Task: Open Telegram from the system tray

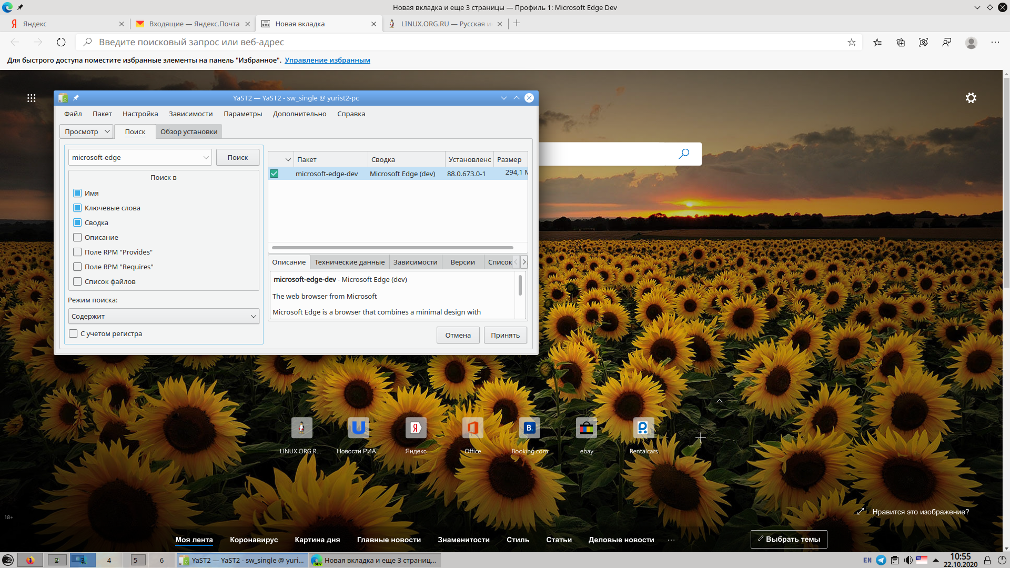Action: tap(881, 560)
